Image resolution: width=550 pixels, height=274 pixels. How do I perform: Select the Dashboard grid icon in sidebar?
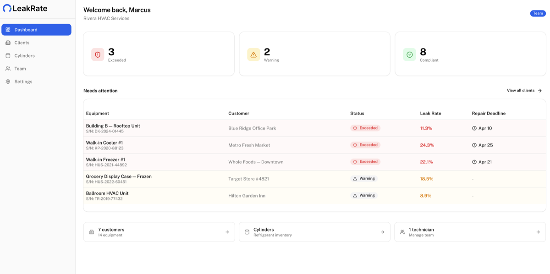pos(7,29)
